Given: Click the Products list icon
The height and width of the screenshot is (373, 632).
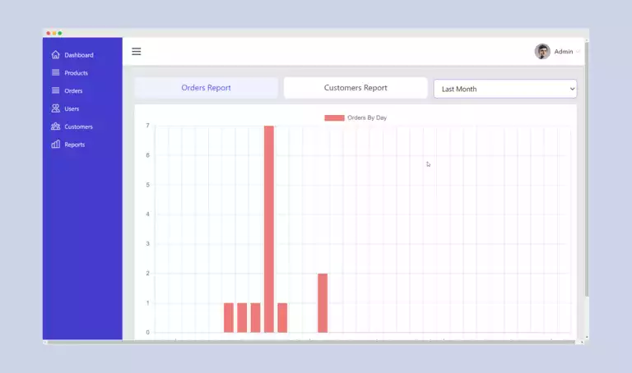Looking at the screenshot, I should tap(56, 72).
